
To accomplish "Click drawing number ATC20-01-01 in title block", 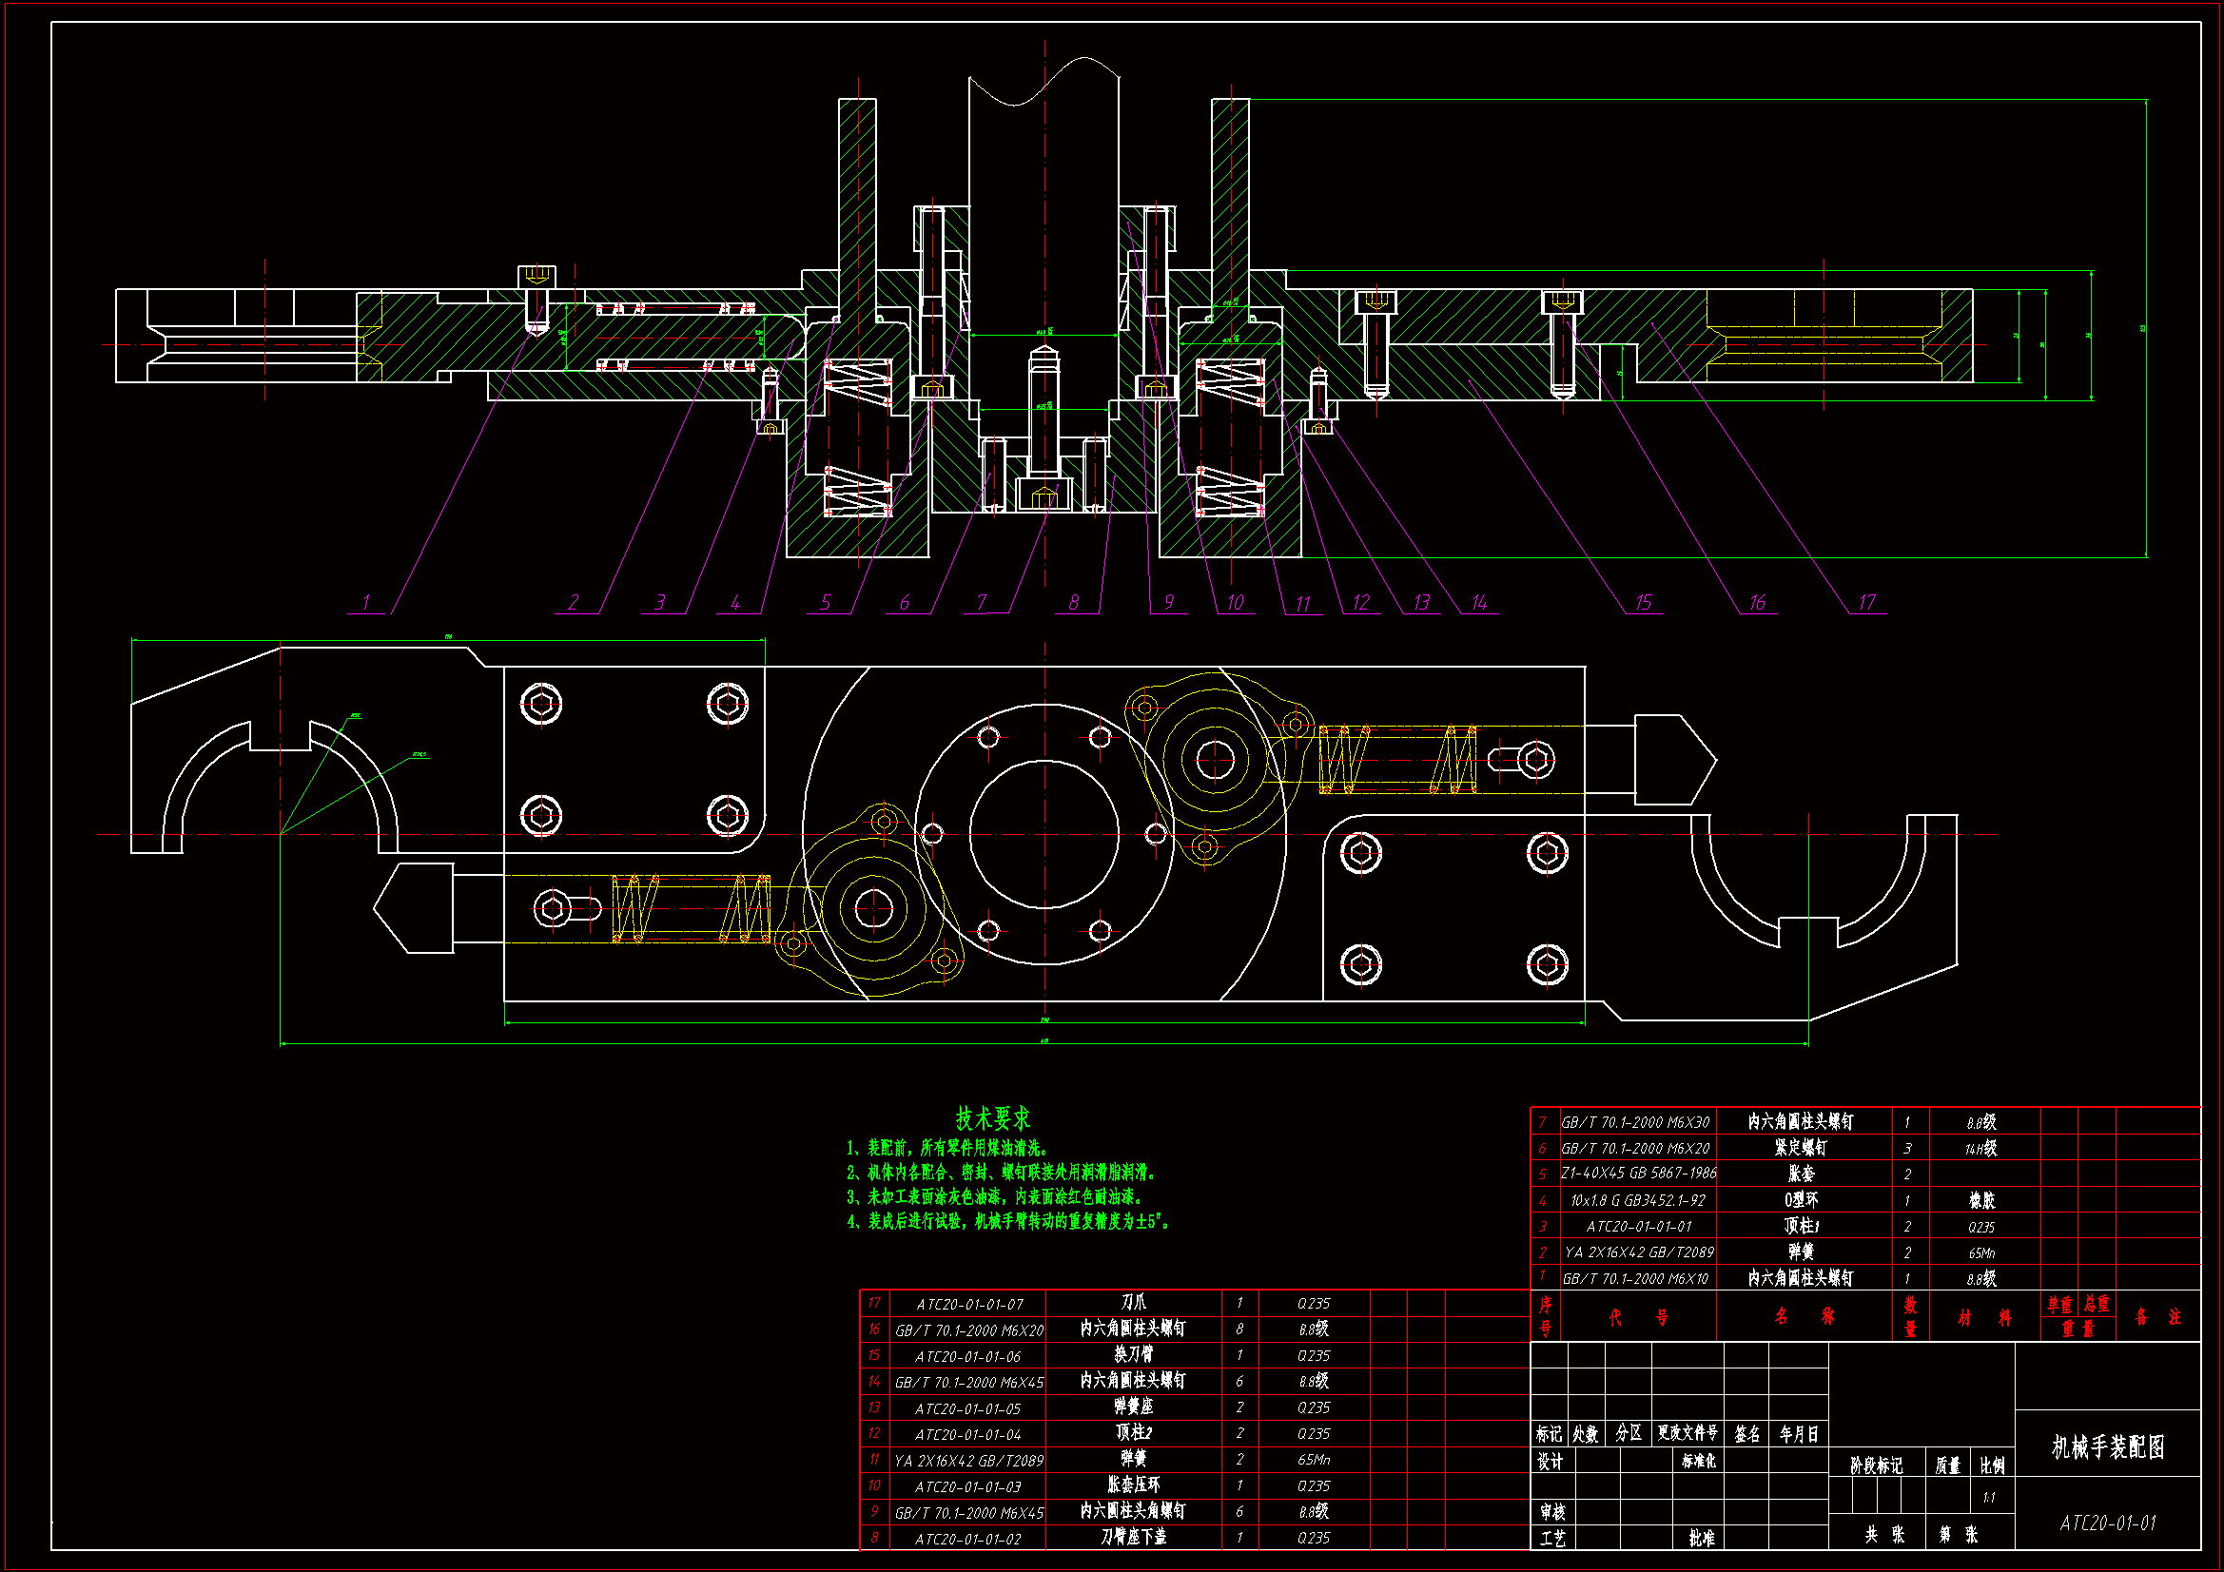I will pos(2108,1523).
